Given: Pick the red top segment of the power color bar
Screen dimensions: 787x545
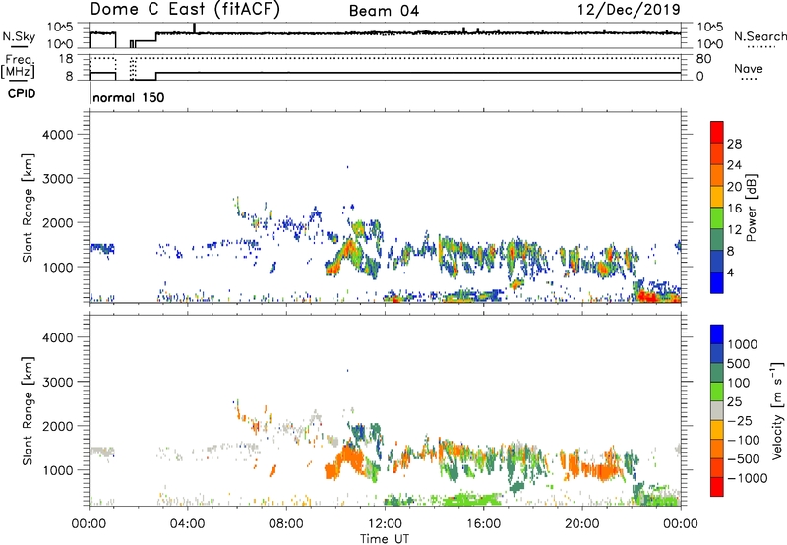Looking at the screenshot, I should point(717,132).
